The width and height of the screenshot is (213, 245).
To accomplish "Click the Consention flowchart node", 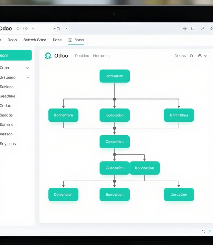I will click(x=115, y=142).
